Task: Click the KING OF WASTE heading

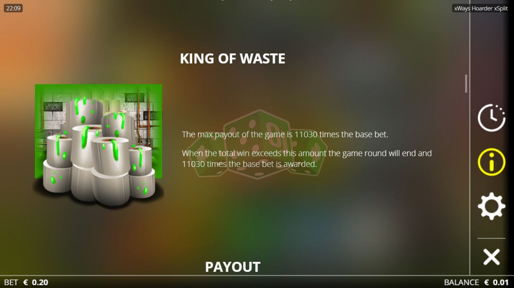Action: pos(233,59)
